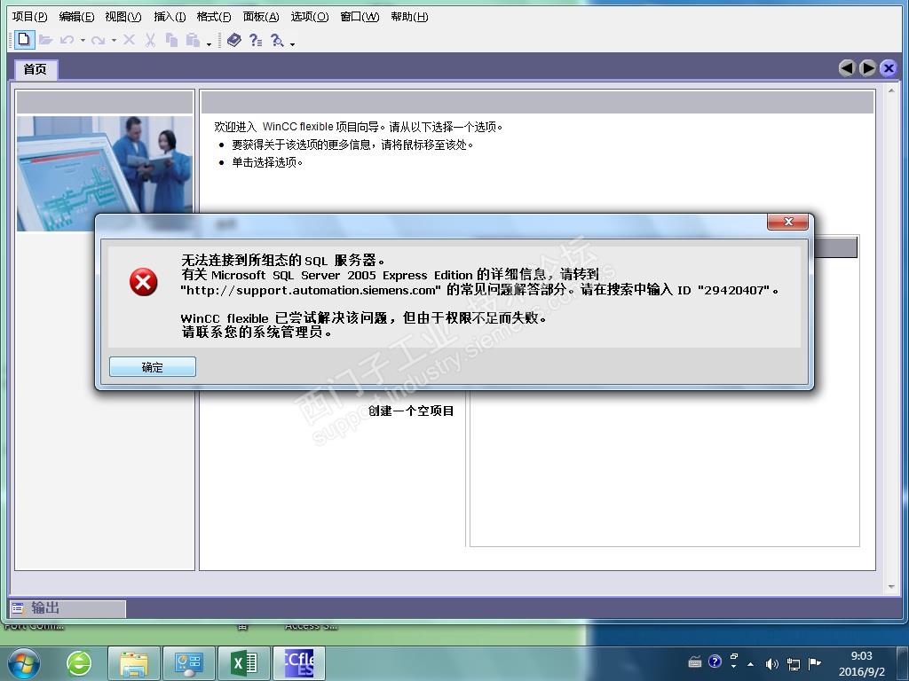Image resolution: width=909 pixels, height=681 pixels.
Task: Click the keyboard input tray icon
Action: coord(695,661)
